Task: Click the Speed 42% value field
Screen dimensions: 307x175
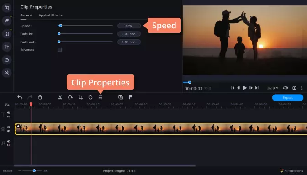Action: [129, 26]
